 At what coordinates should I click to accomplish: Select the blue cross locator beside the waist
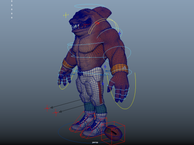coord(105,66)
